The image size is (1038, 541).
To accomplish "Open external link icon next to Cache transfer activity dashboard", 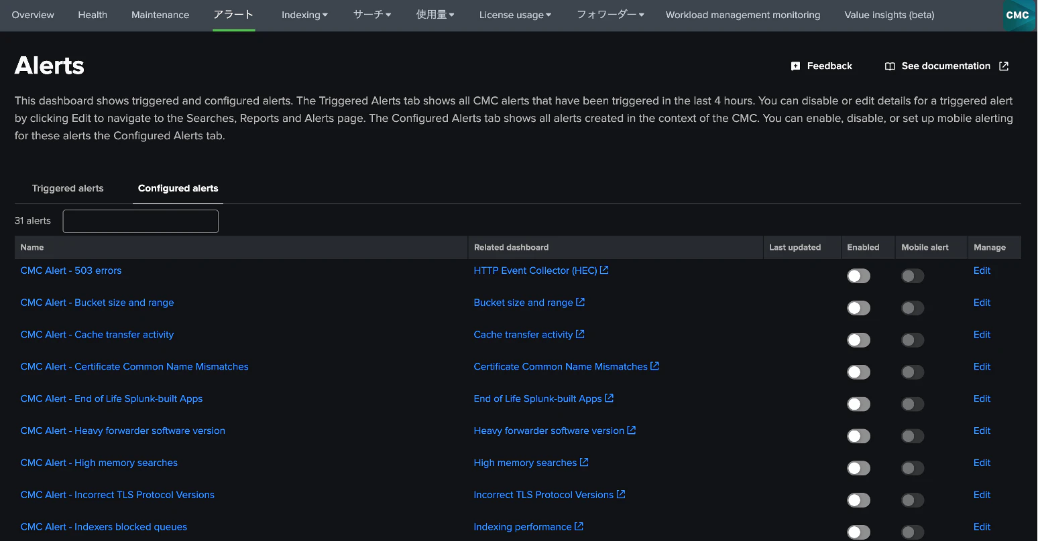I will (x=580, y=334).
